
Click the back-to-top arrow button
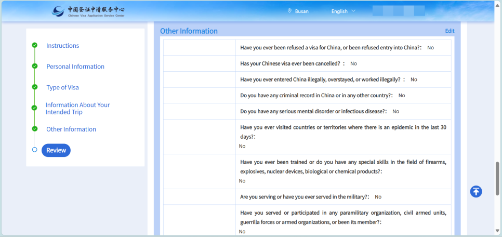click(x=476, y=191)
